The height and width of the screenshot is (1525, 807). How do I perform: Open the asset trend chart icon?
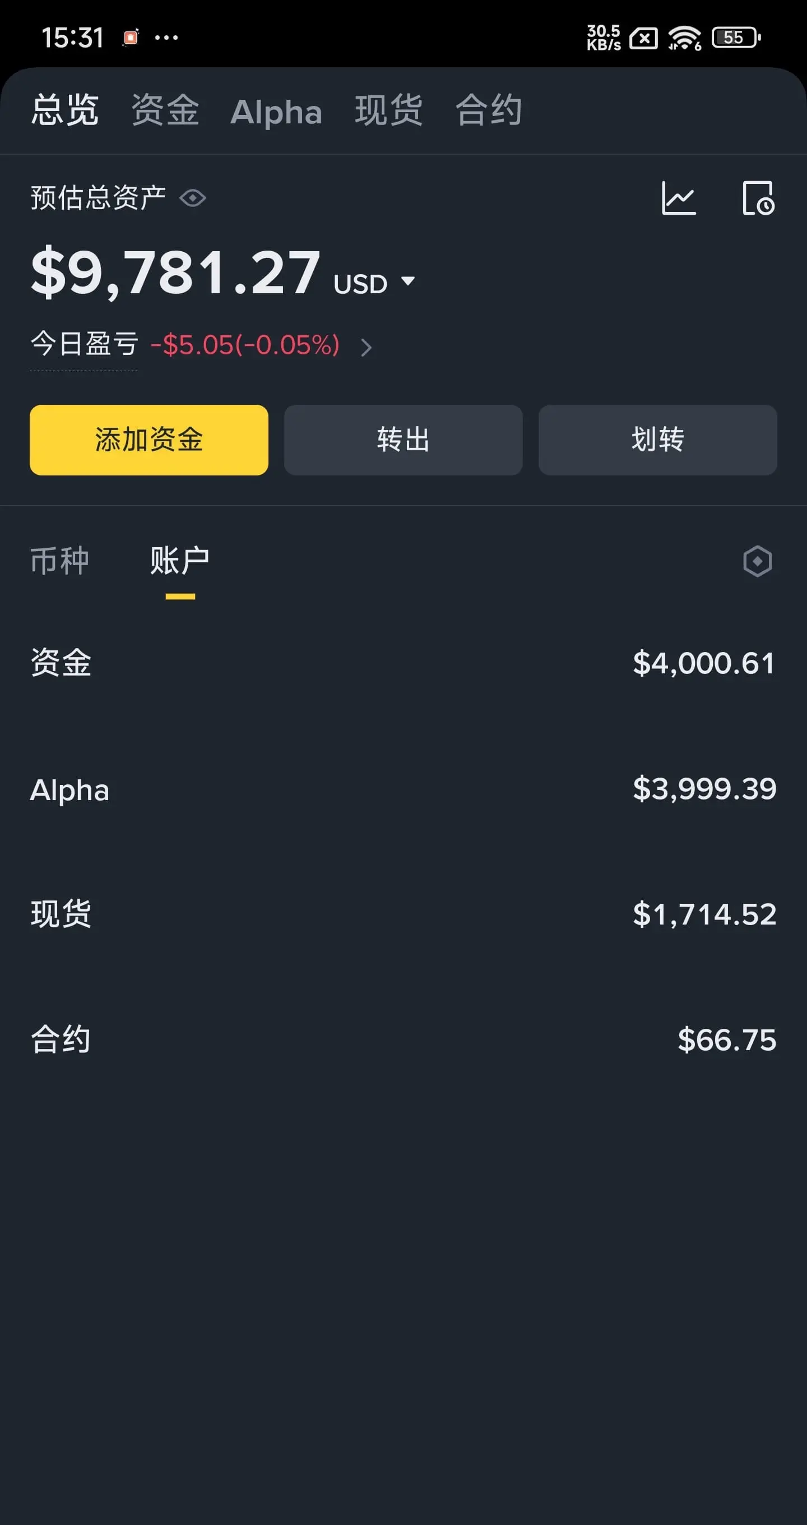(679, 198)
